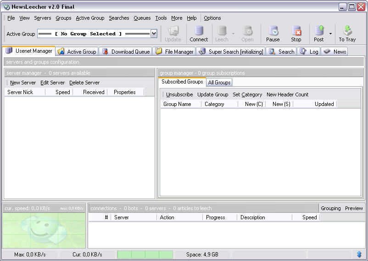
Task: Sort by Server Nick column header
Action: [25, 92]
